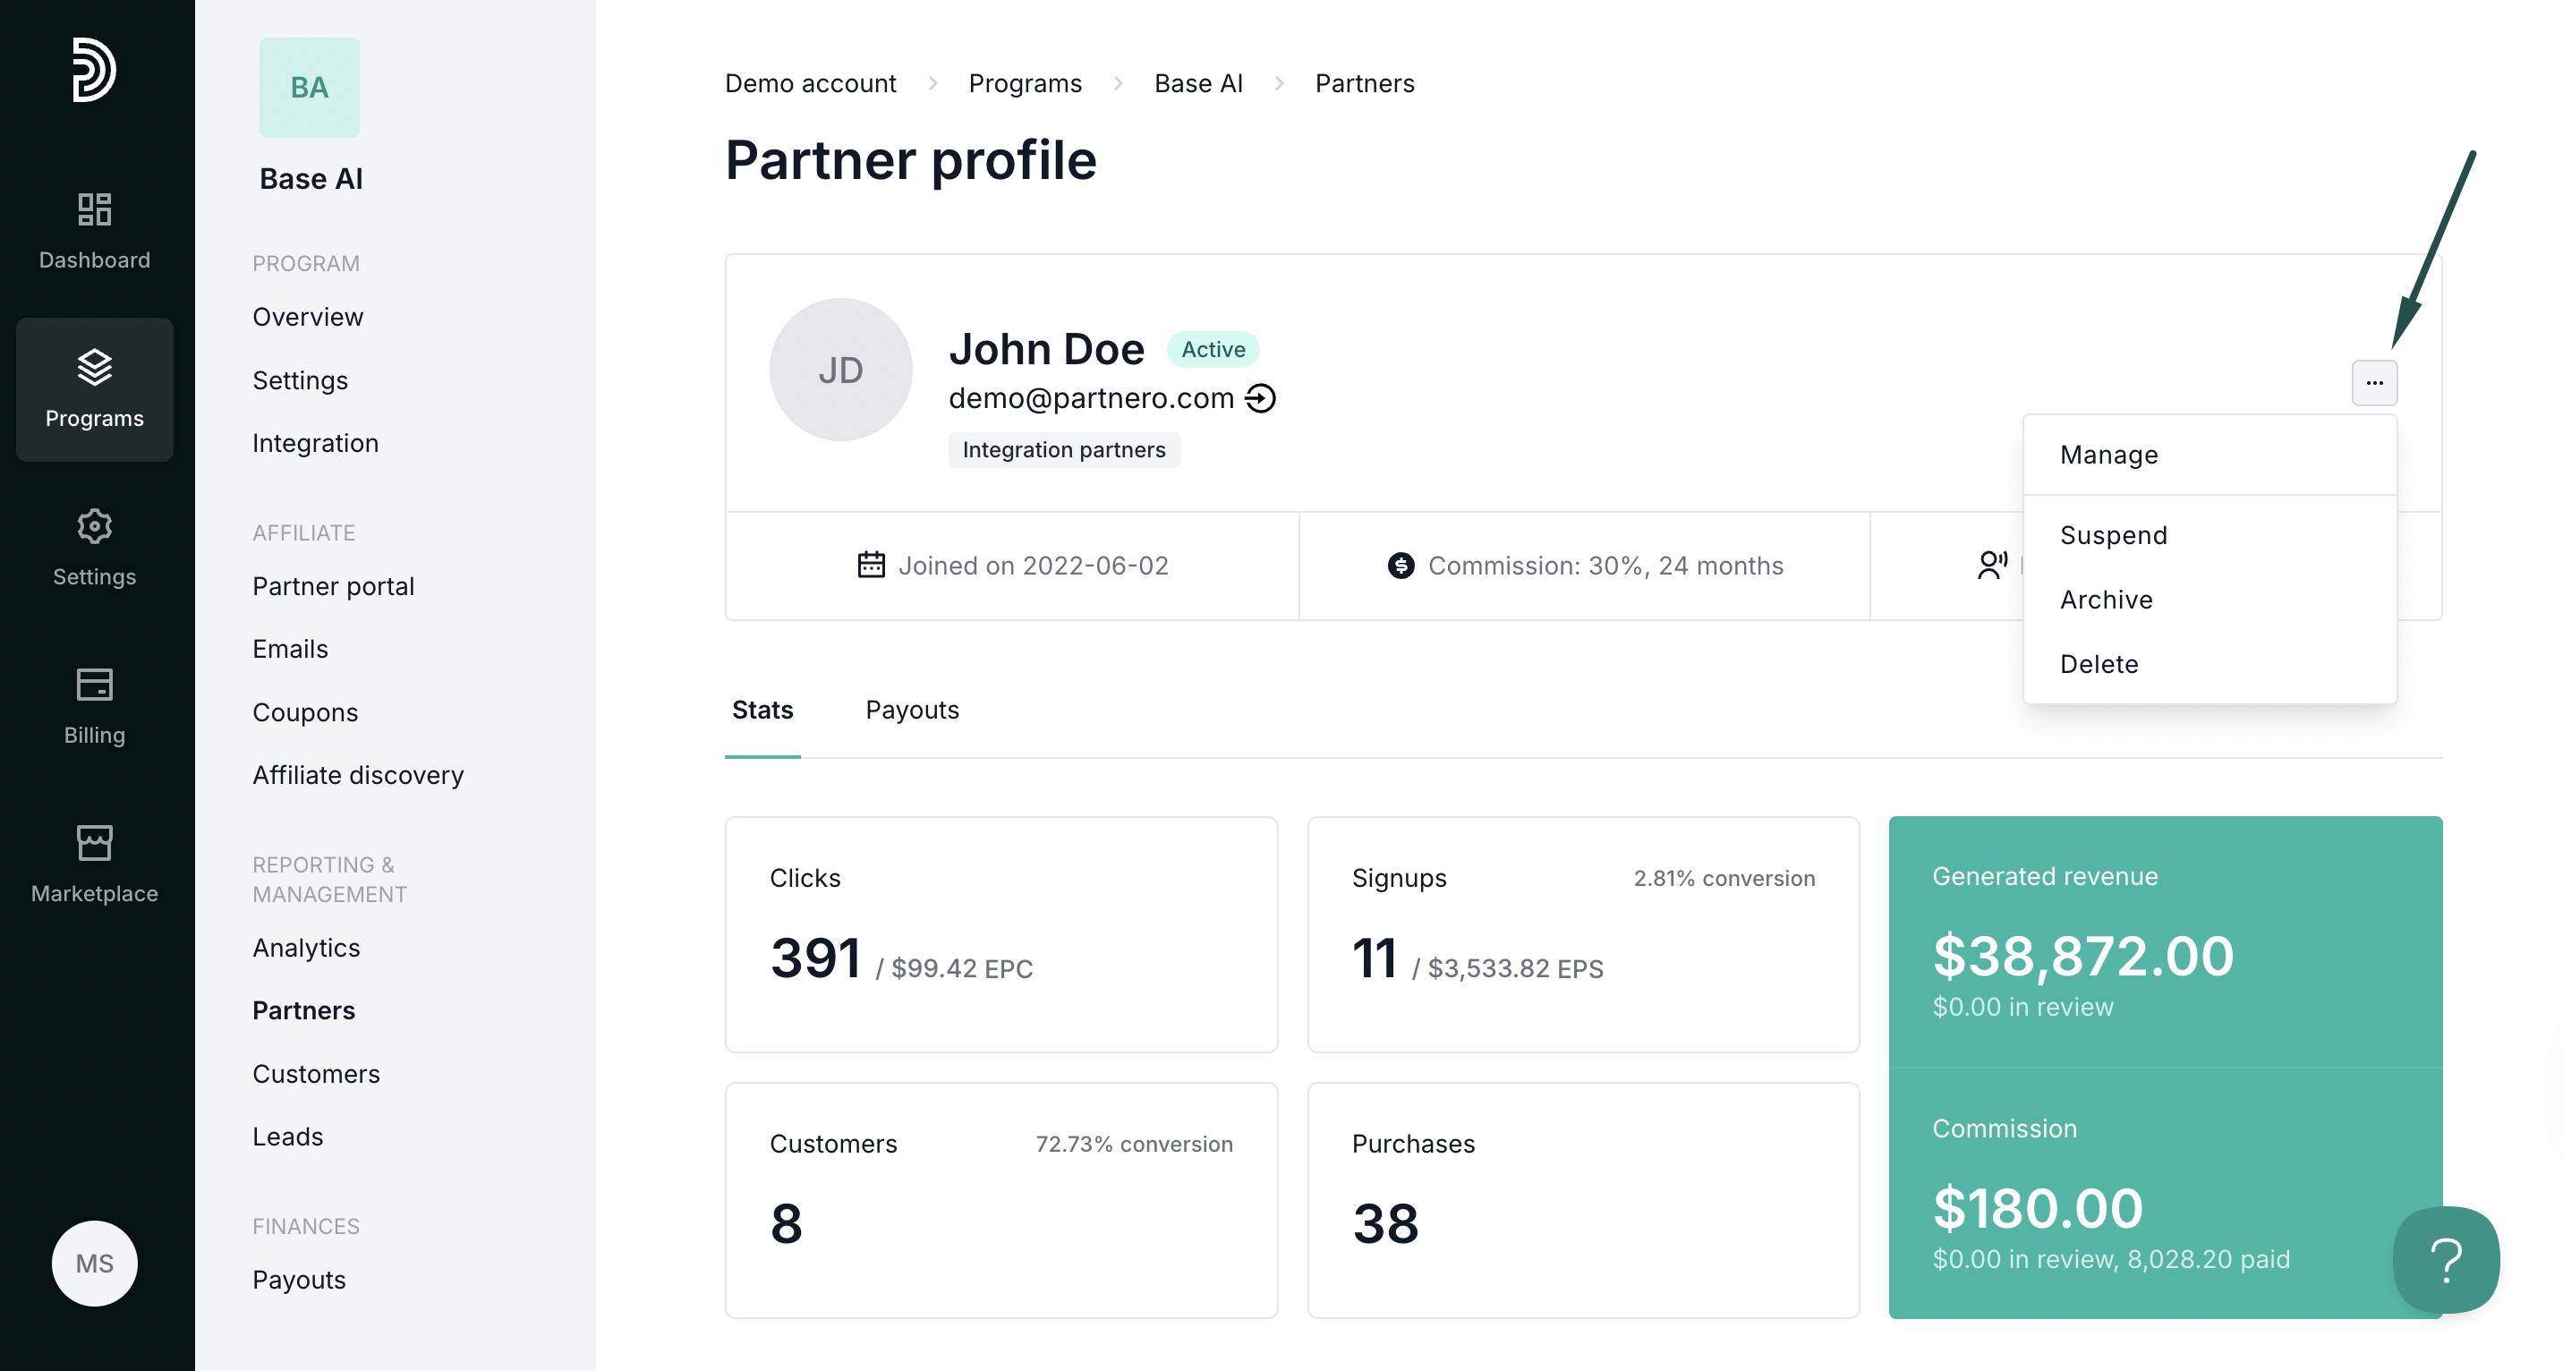Open the help question mark bubble
The height and width of the screenshot is (1371, 2563).
pos(2445,1259)
